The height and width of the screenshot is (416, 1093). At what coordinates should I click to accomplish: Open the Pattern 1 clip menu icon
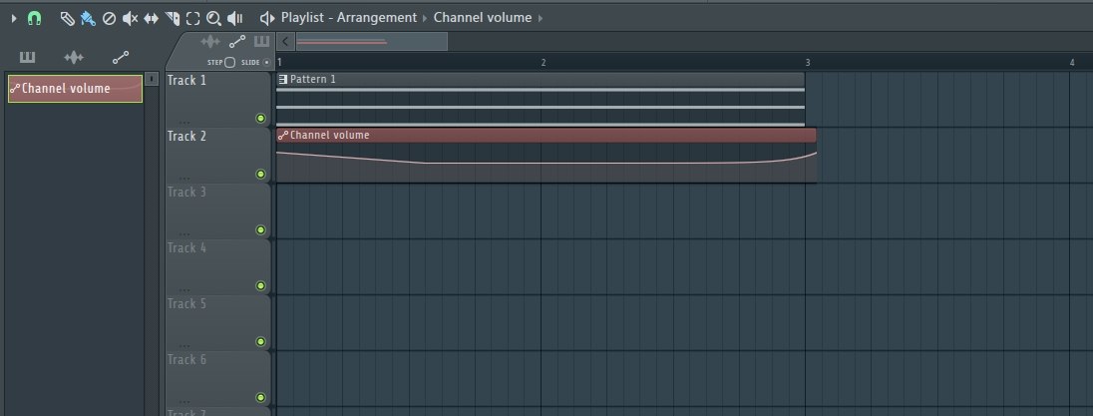[x=283, y=80]
